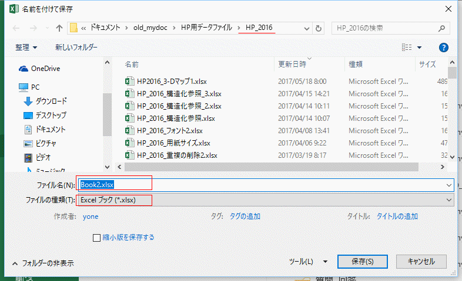Refresh the HP_2016 folder view

[x=319, y=28]
